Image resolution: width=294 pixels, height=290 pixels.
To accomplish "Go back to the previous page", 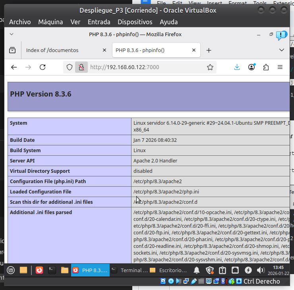I will 14,67.
